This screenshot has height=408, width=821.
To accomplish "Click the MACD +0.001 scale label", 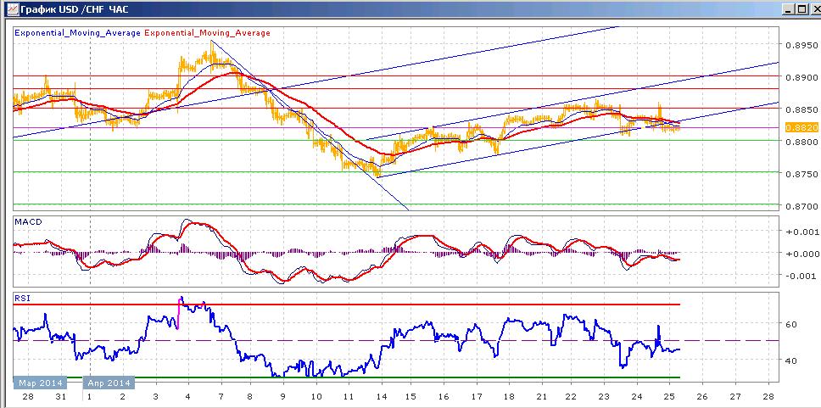I will point(803,231).
